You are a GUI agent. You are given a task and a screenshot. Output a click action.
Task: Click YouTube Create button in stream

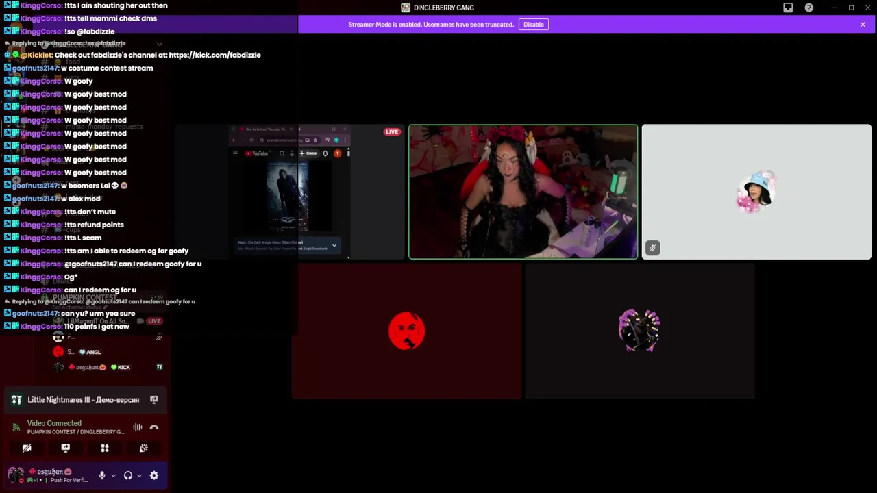[x=308, y=153]
